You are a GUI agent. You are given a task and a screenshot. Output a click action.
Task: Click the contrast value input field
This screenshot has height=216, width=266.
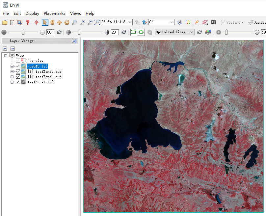point(115,32)
